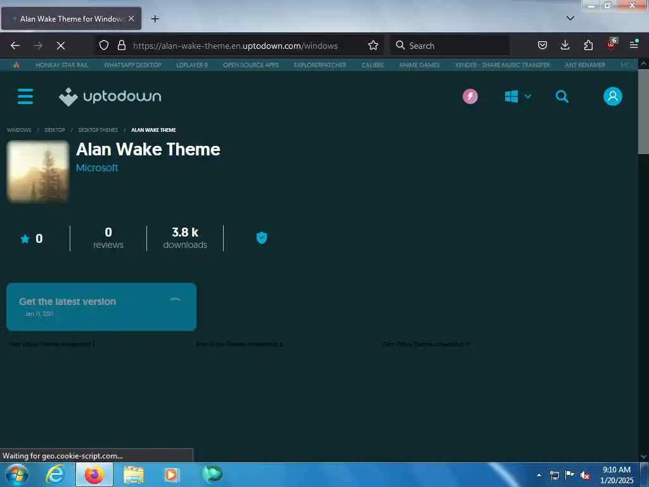This screenshot has height=487, width=649.
Task: Open WhatsApp Desktop top link
Action: (132, 65)
